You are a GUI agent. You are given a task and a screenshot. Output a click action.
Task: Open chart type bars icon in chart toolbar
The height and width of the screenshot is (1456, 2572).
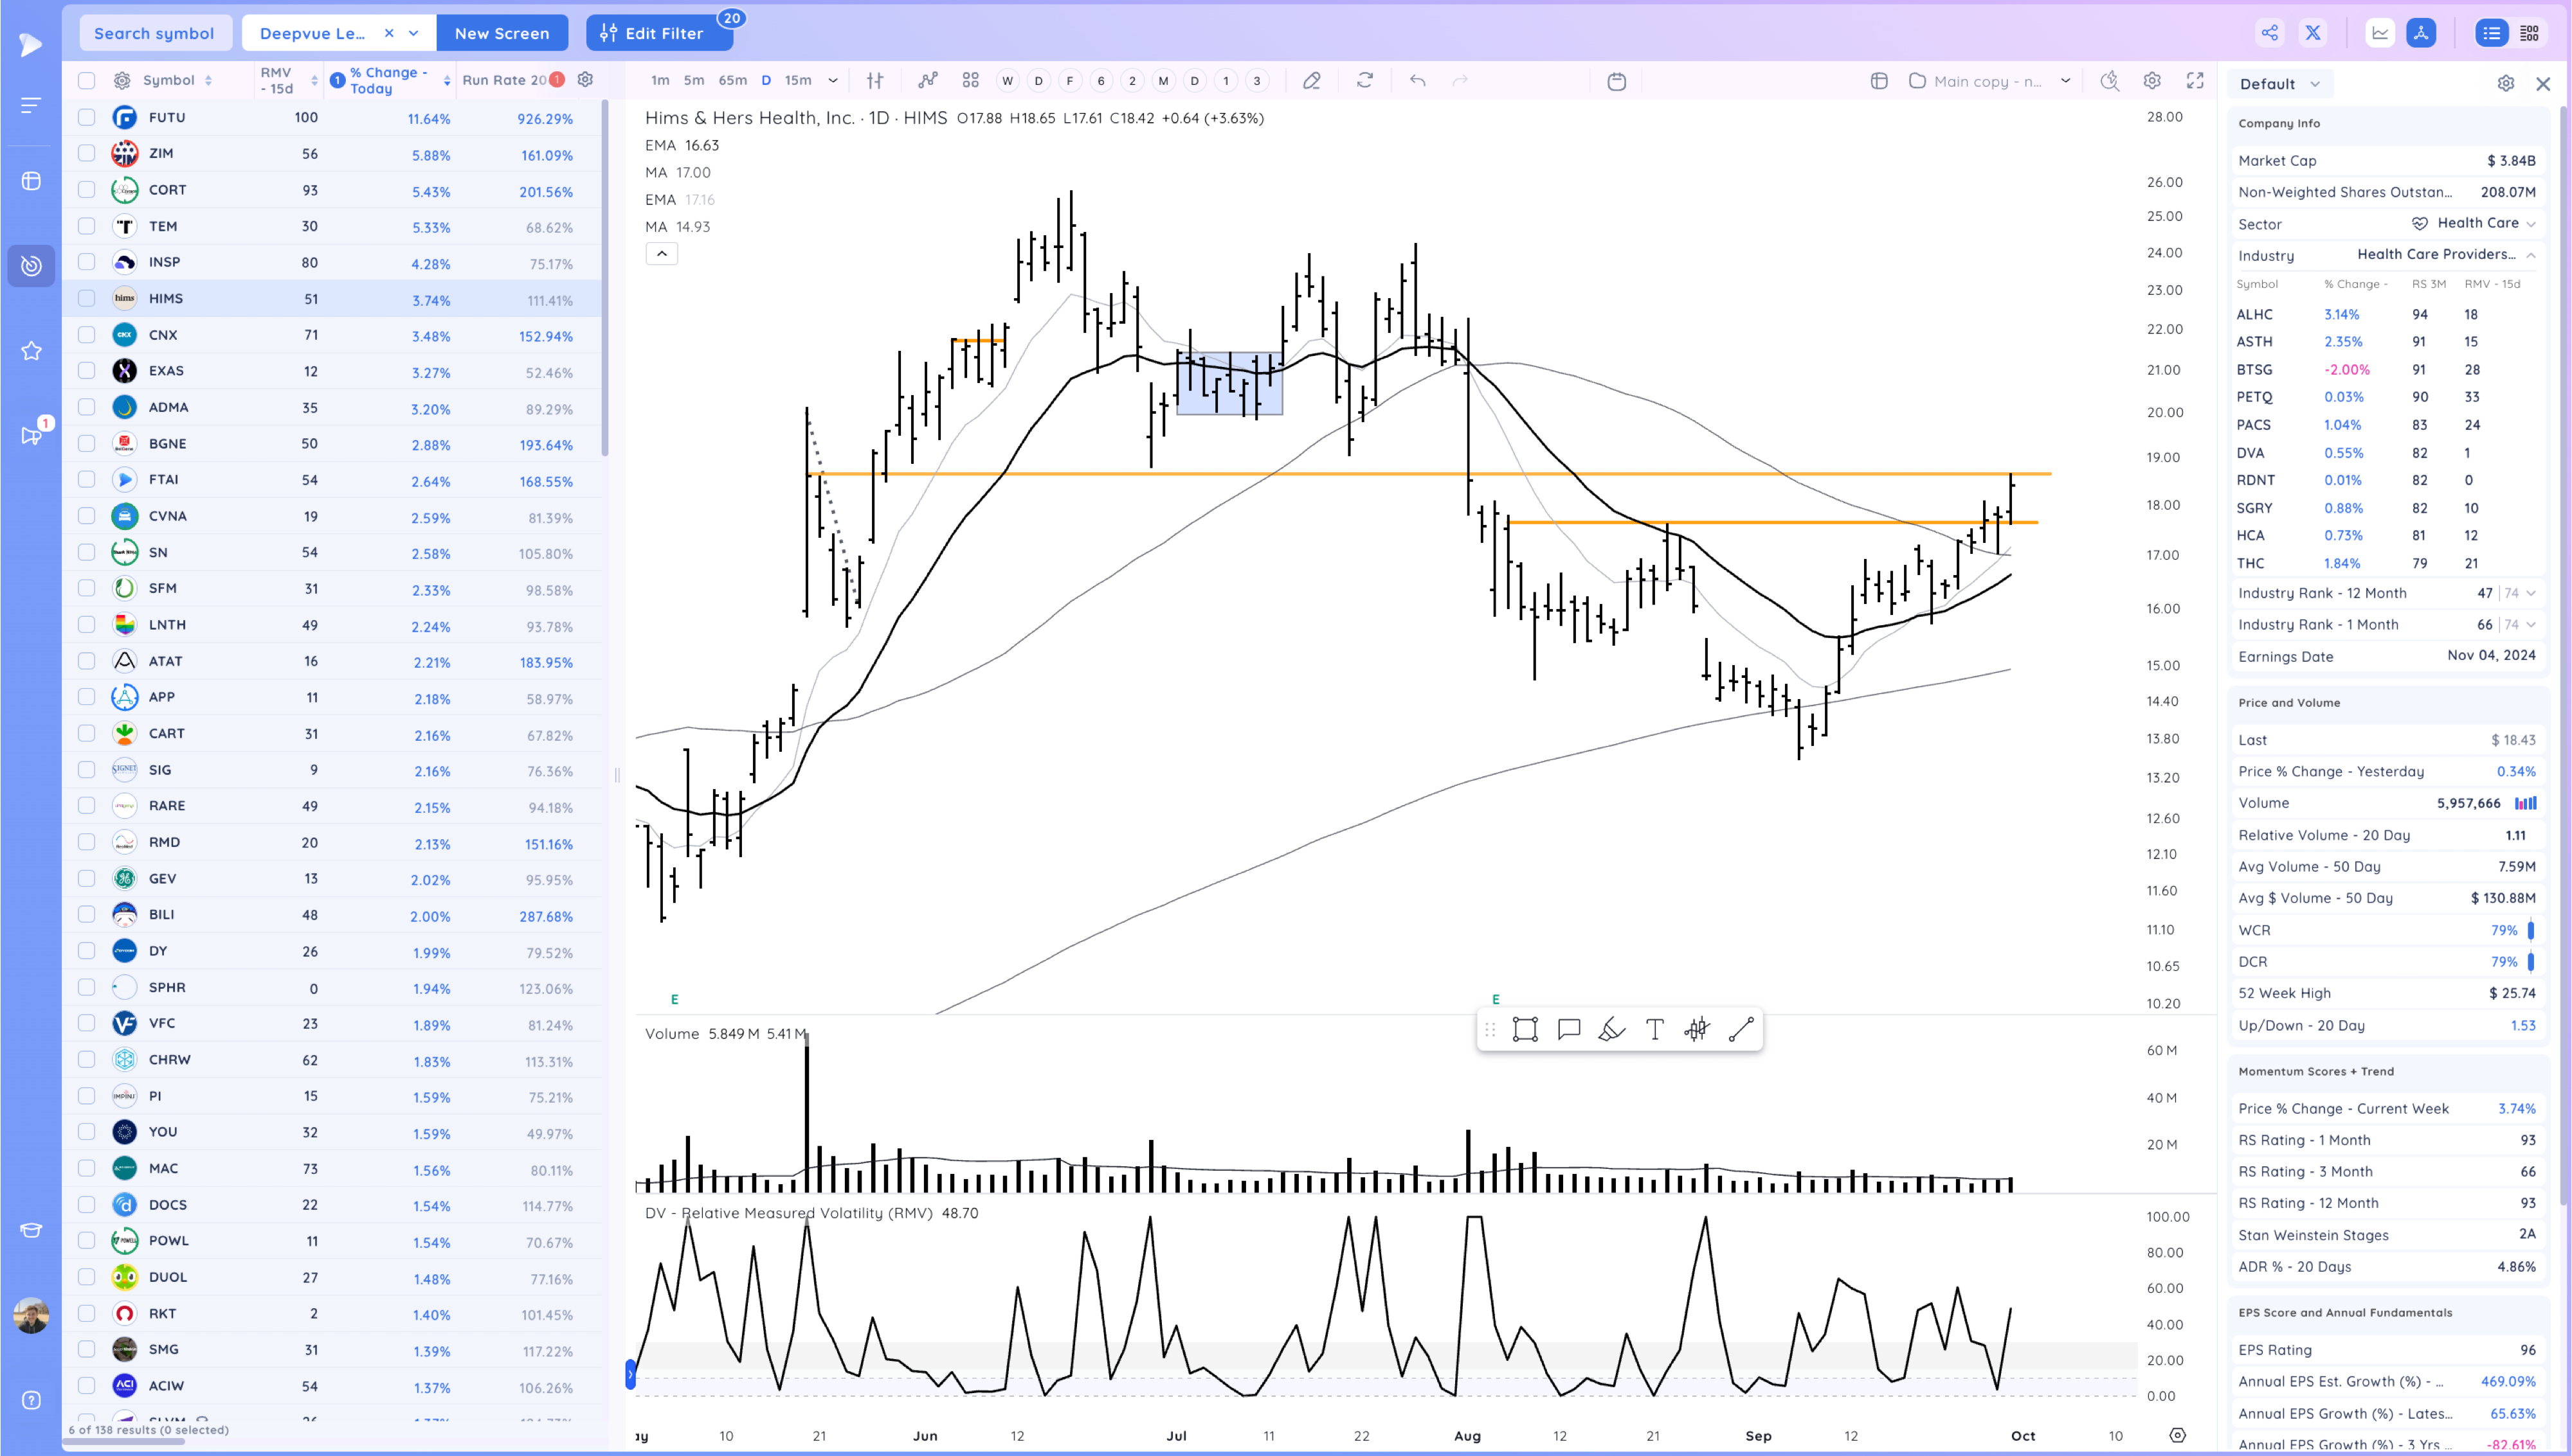click(x=875, y=81)
